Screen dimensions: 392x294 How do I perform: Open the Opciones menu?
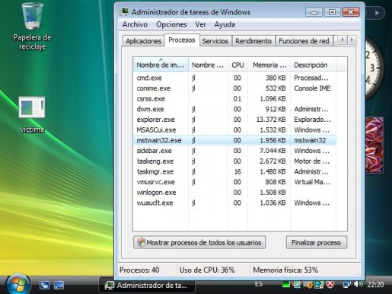pos(171,24)
